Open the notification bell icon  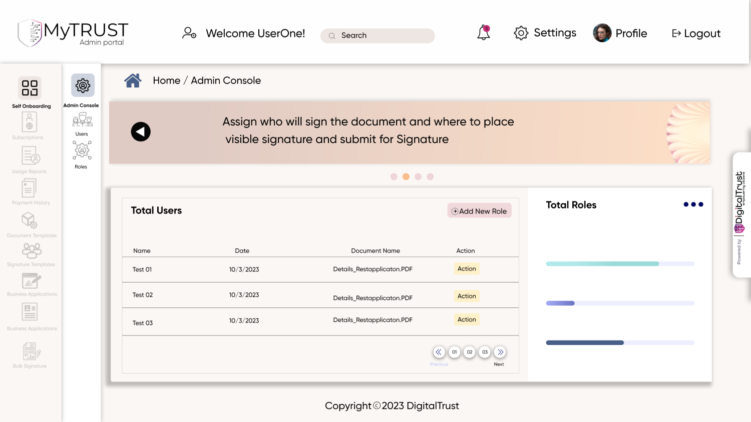484,33
